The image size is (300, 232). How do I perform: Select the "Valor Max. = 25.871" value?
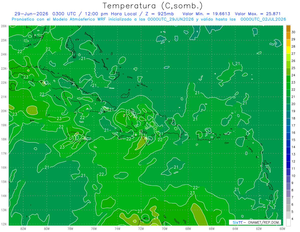point(258,14)
